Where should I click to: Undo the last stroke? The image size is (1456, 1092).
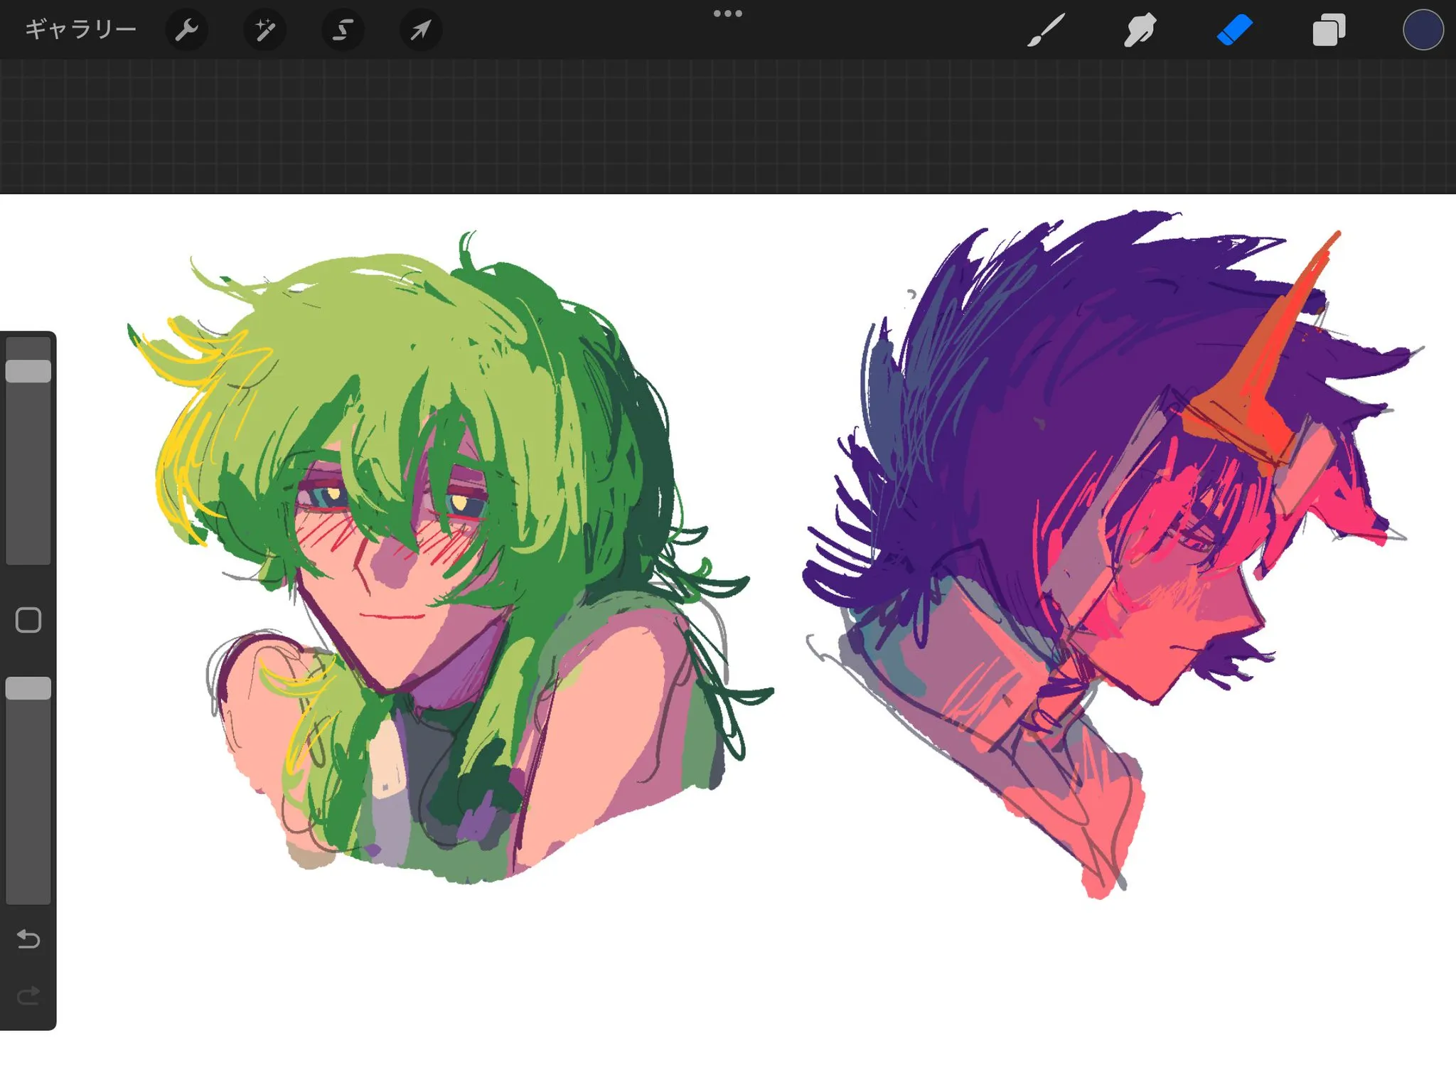tap(28, 939)
